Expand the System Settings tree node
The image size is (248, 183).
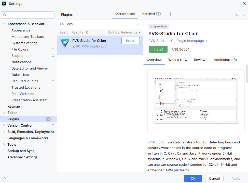coord(8,43)
